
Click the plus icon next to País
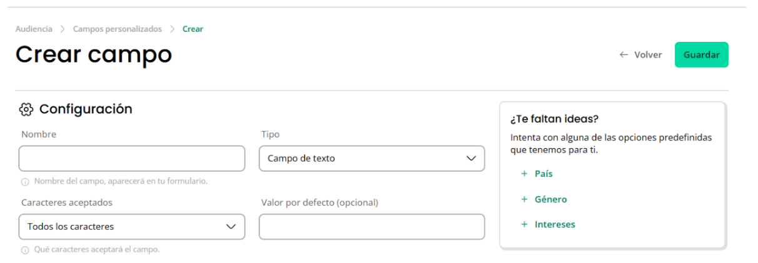524,174
